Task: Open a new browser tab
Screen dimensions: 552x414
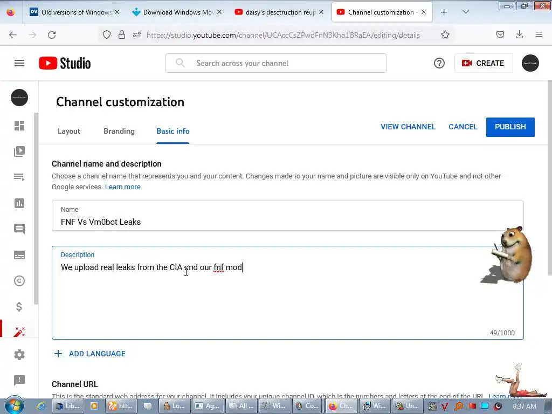Action: click(444, 12)
